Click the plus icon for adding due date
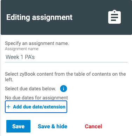 [8, 107]
